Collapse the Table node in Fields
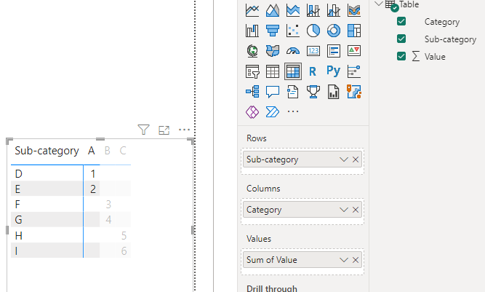 tap(379, 4)
